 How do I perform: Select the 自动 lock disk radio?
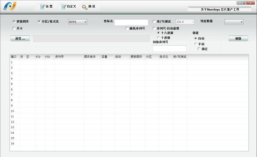click(195, 38)
